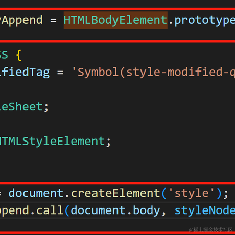Click the document identifier before createElement
The width and height of the screenshot is (235, 235).
(x=36, y=193)
